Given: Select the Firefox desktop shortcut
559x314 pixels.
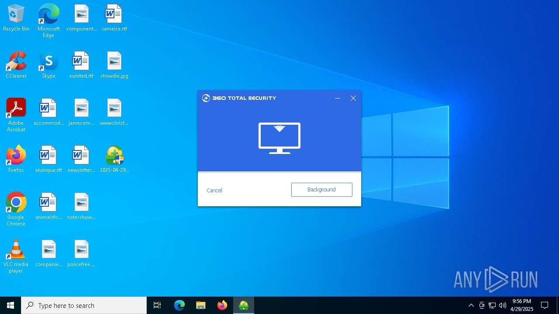Looking at the screenshot, I should (x=16, y=160).
